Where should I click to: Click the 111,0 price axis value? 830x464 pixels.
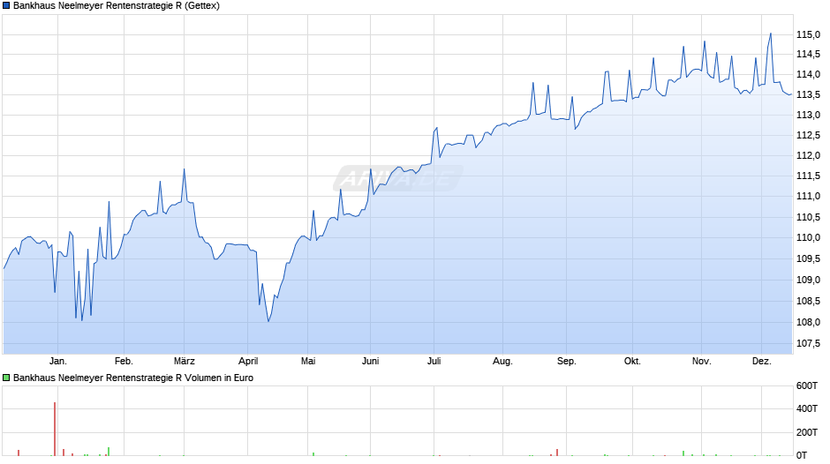click(808, 197)
